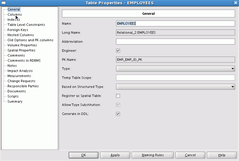Image resolution: width=239 pixels, height=161 pixels.
Task: Open the window menu icon in title bar
Action: coord(4,3)
